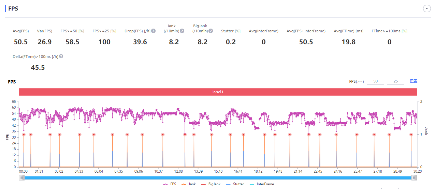Click the Avg(InterFrame) label

263,31
